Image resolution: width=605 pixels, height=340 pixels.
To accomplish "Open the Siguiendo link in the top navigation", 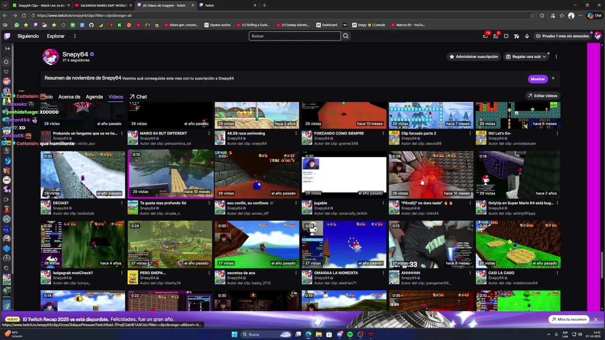I will pos(28,36).
